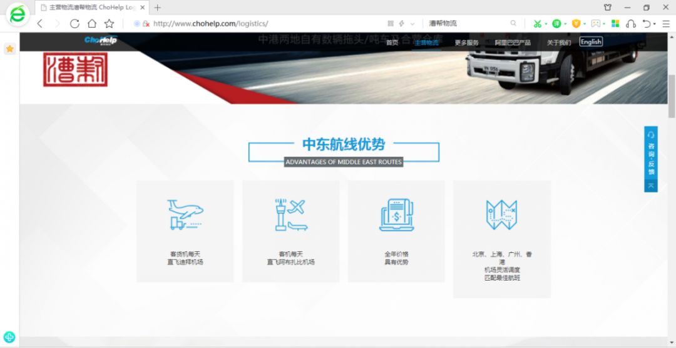Open the undo arrow dropdown in the toolbar
676x348 pixels.
655,24
